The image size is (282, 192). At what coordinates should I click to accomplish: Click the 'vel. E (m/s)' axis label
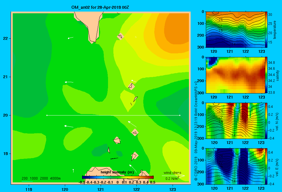click(277, 167)
